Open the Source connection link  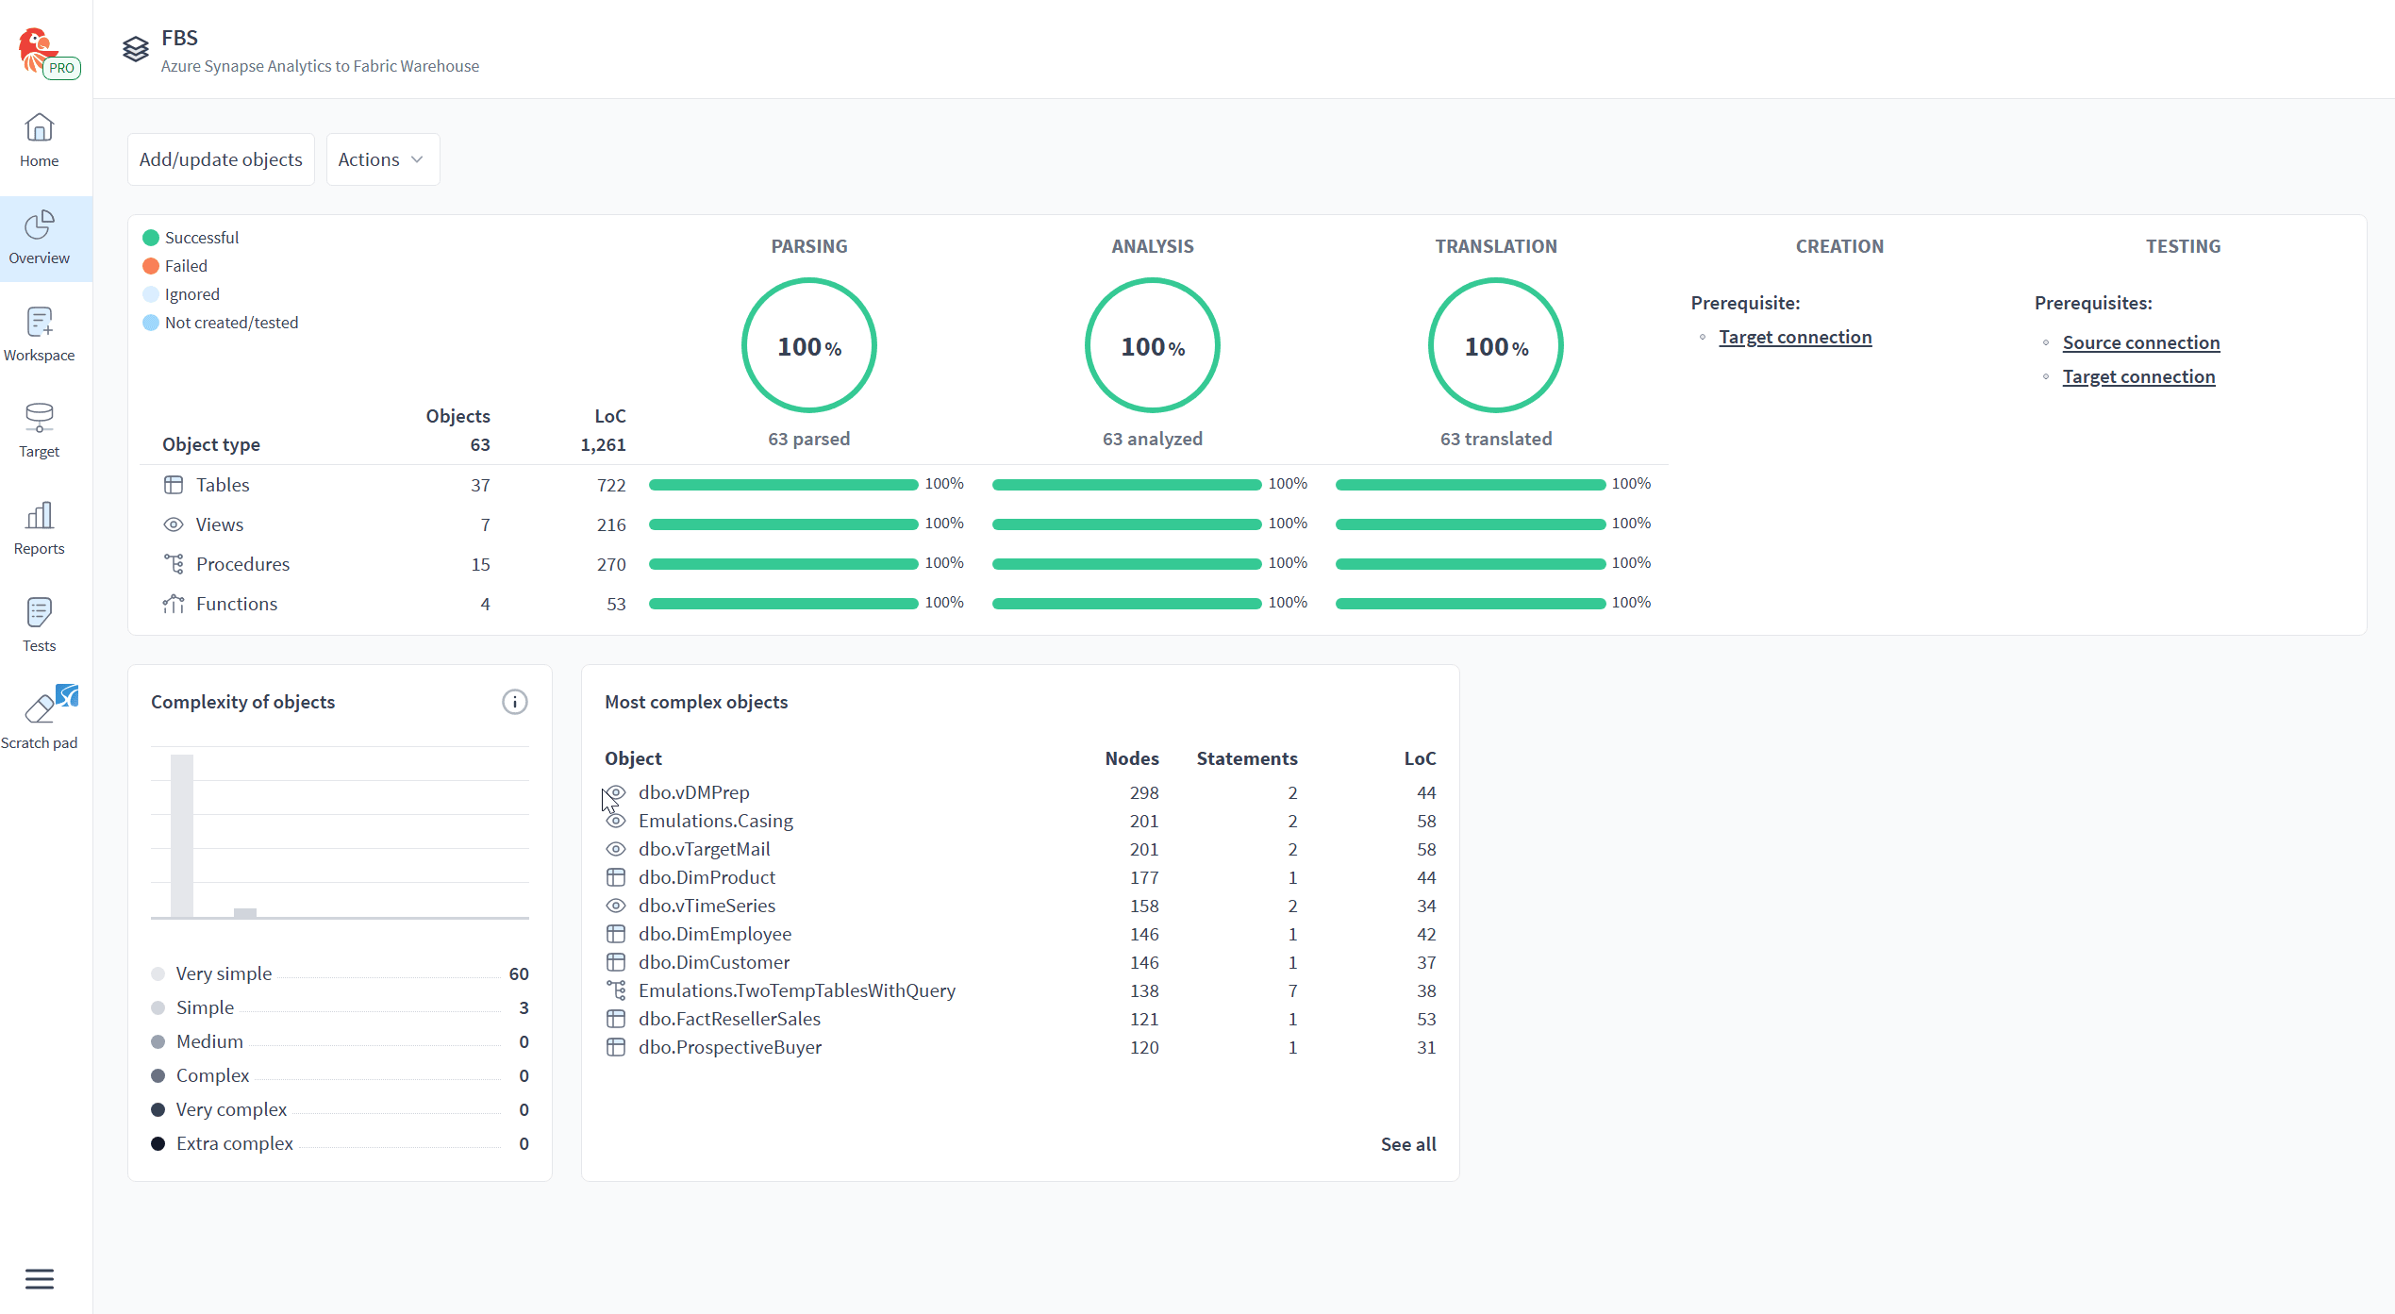click(2140, 342)
